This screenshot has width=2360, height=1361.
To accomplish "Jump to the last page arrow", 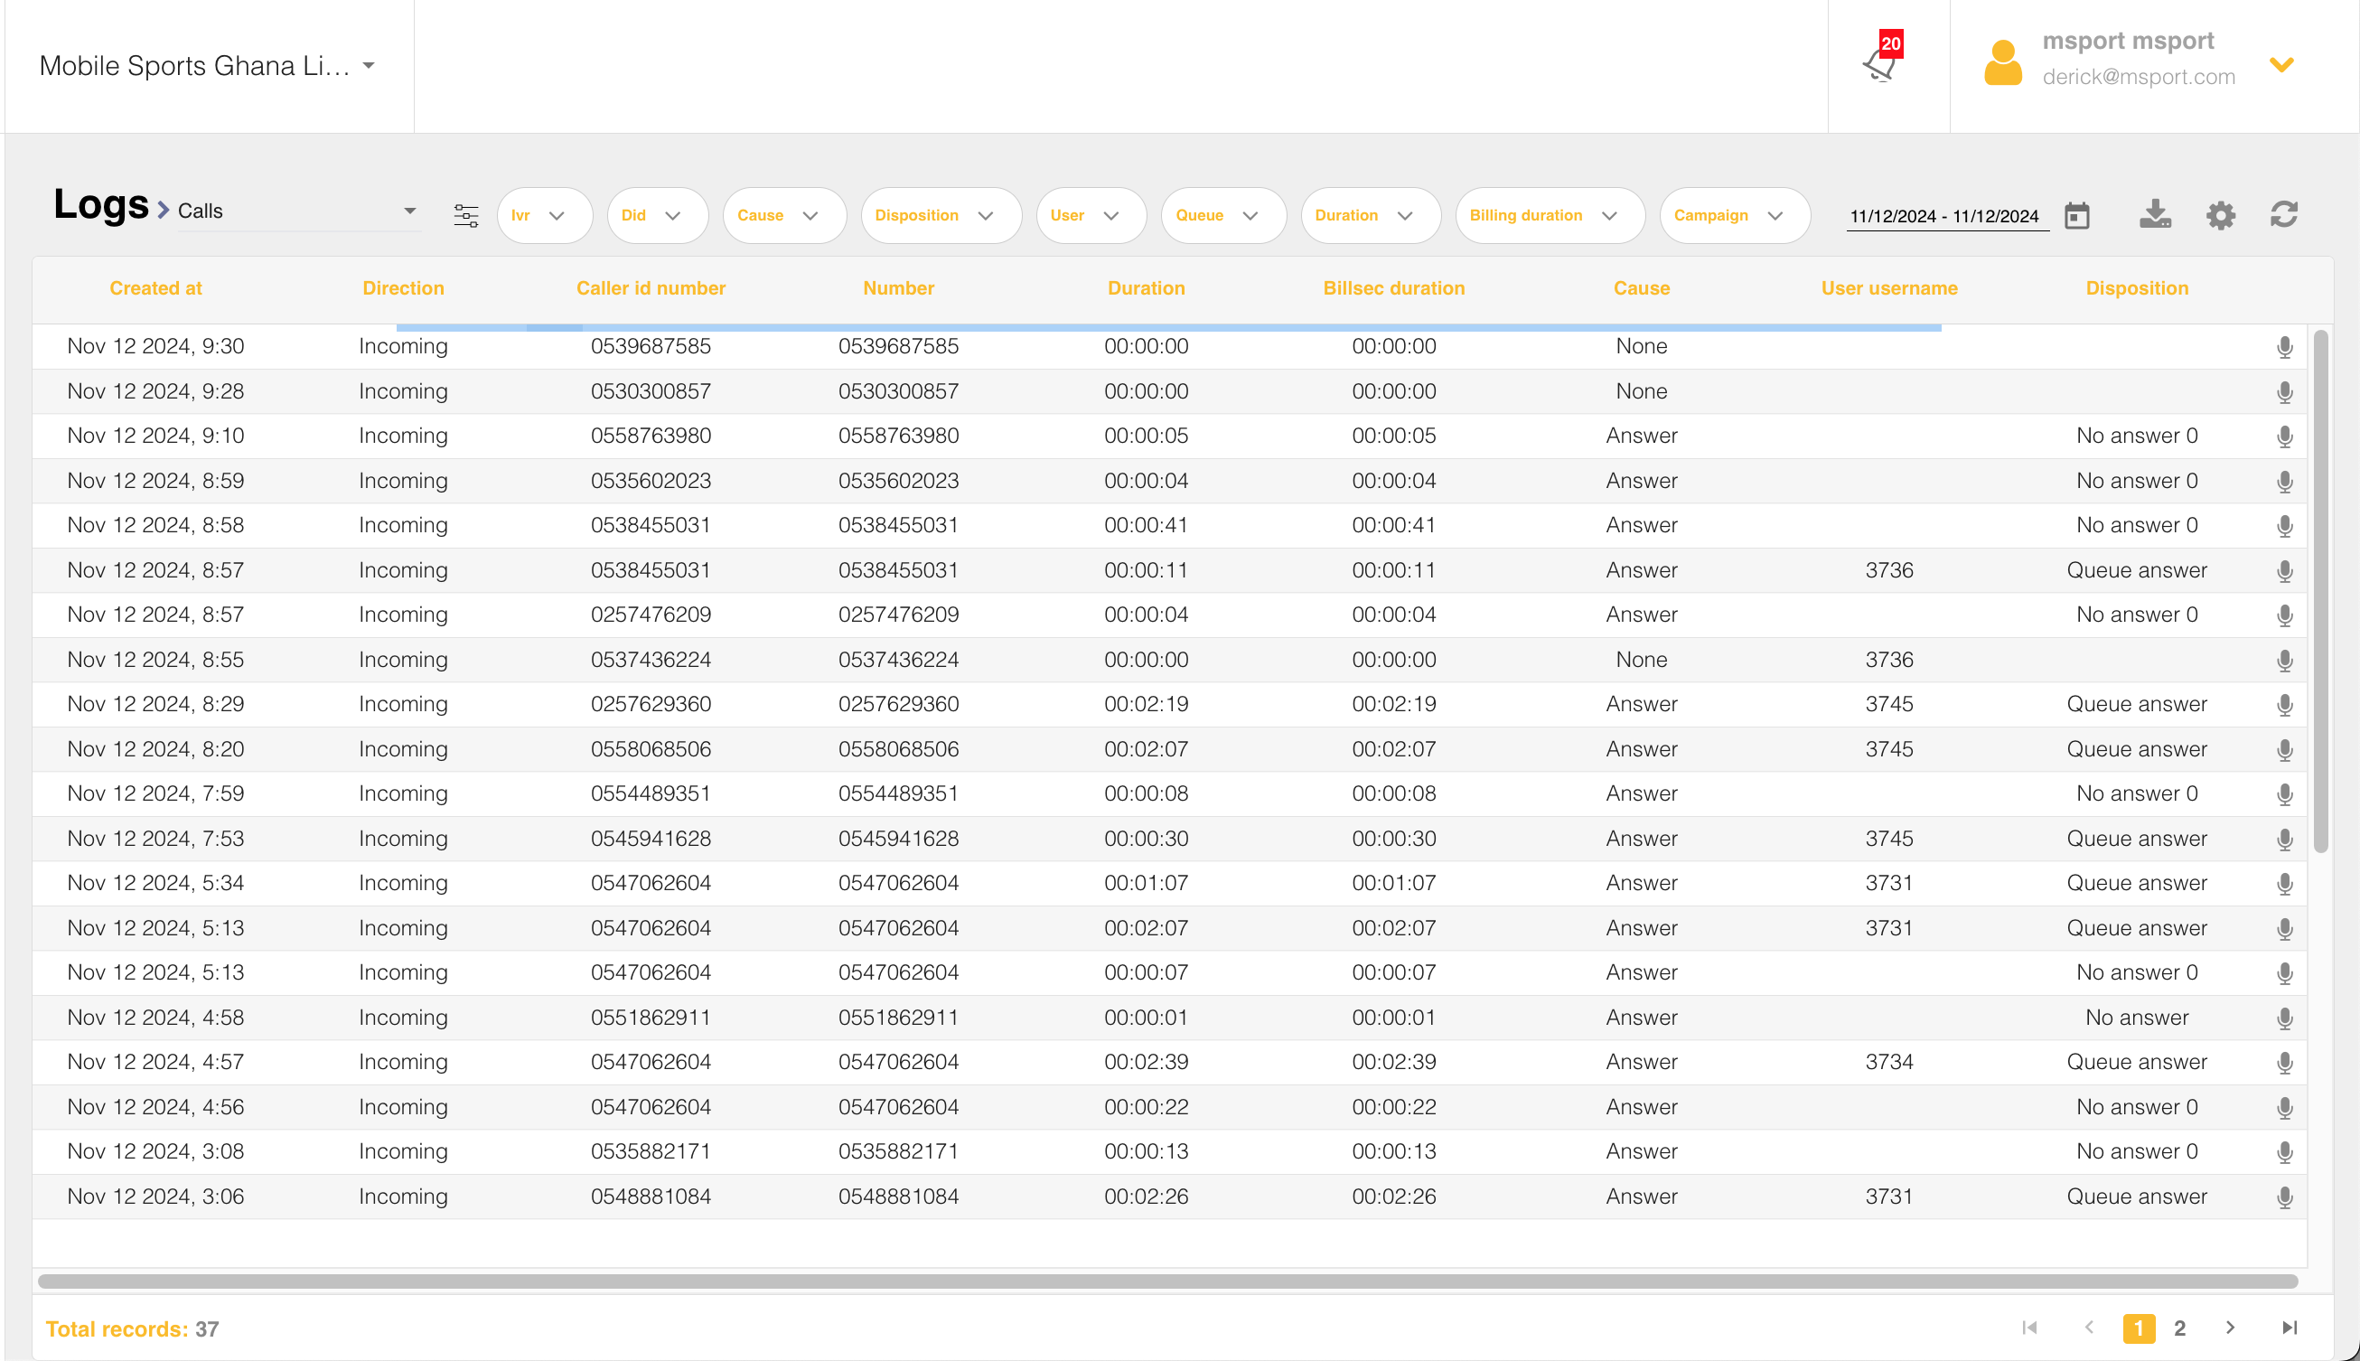I will click(x=2290, y=1328).
